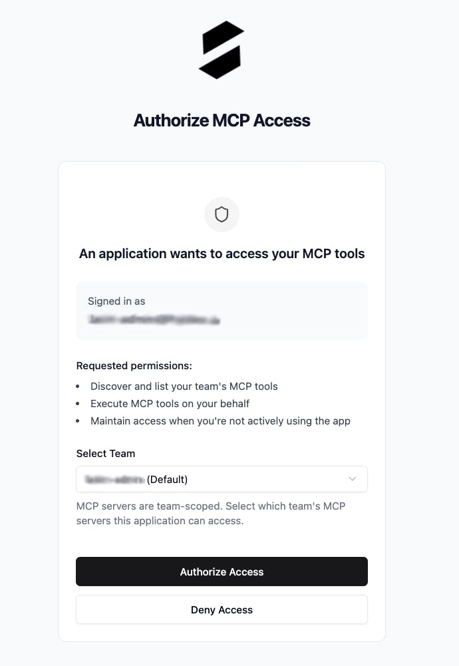Click the Authorize Access button
Screen dimensions: 459x666
222,571
